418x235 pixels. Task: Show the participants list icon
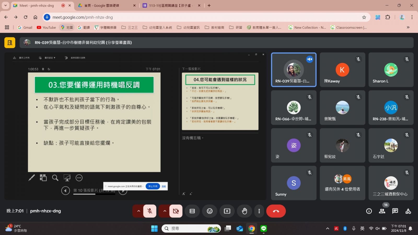(x=382, y=211)
